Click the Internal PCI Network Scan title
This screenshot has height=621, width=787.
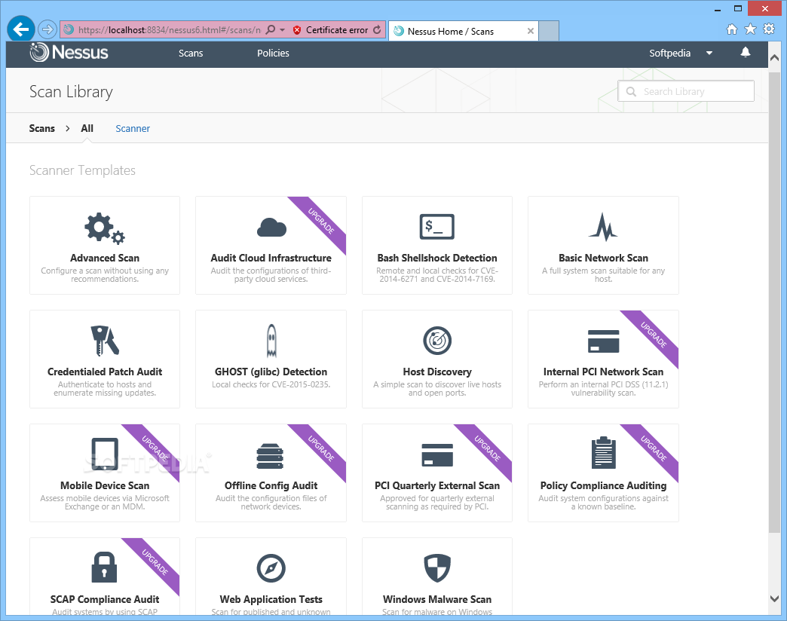point(603,372)
